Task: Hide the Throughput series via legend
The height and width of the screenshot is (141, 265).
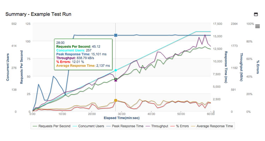Action: [x=157, y=126]
